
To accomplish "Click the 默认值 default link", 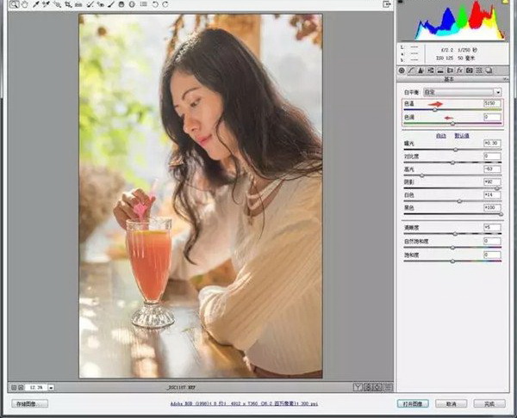I will (462, 136).
